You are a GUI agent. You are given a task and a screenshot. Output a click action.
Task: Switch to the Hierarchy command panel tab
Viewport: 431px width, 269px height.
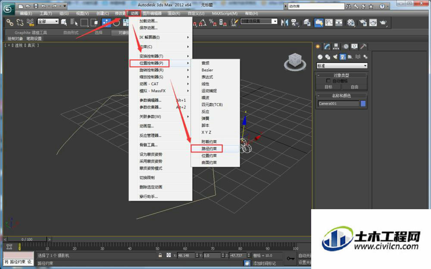pyautogui.click(x=336, y=46)
